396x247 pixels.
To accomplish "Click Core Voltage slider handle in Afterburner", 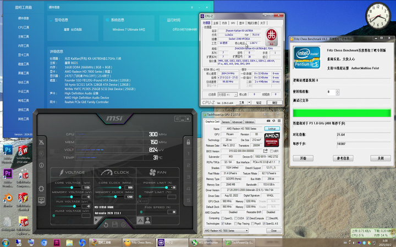I will pos(71,188).
